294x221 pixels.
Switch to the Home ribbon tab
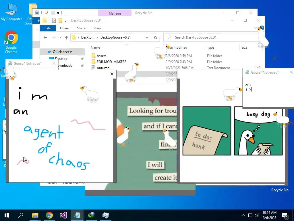[x=64, y=28]
